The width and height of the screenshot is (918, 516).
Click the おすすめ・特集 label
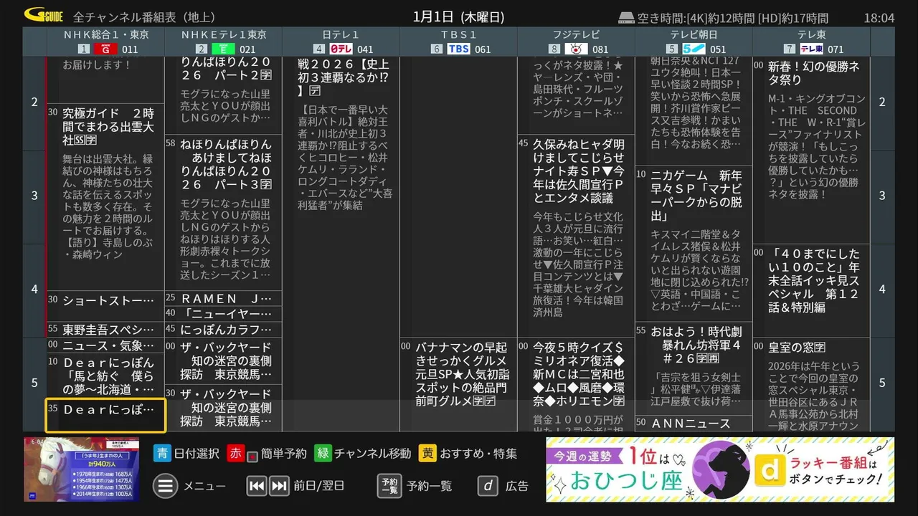click(x=478, y=453)
